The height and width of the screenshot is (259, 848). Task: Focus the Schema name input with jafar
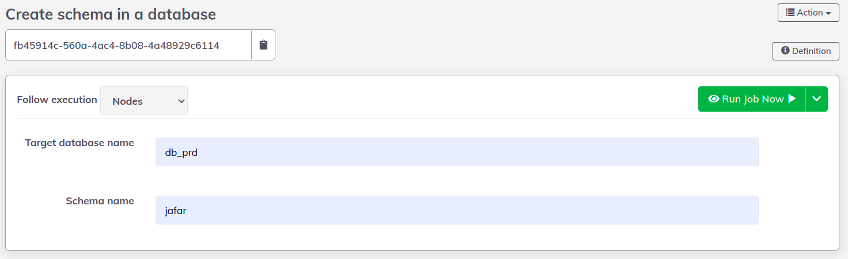[456, 210]
